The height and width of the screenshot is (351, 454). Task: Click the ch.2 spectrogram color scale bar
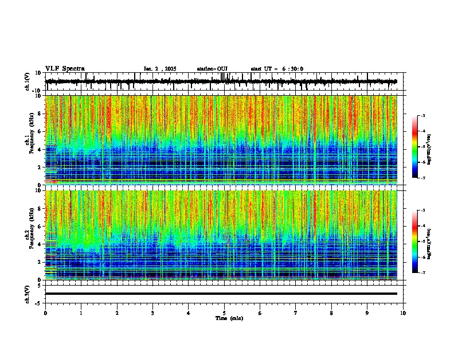(x=415, y=241)
